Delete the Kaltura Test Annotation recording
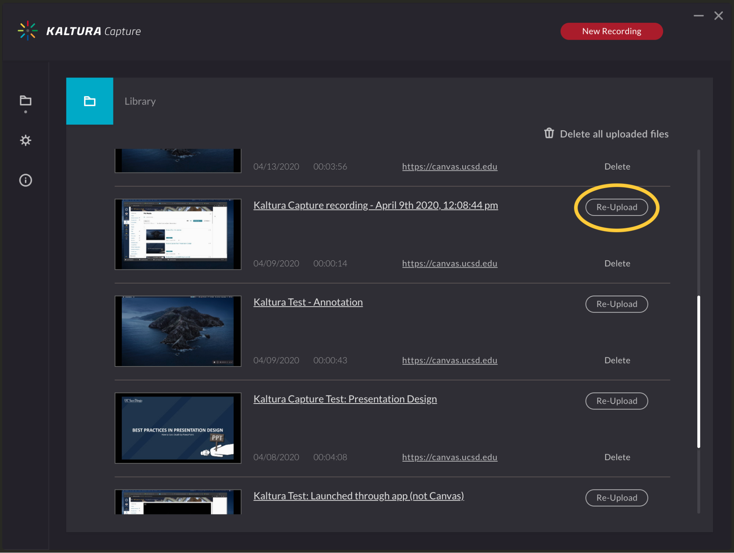The image size is (734, 553). [x=617, y=359]
